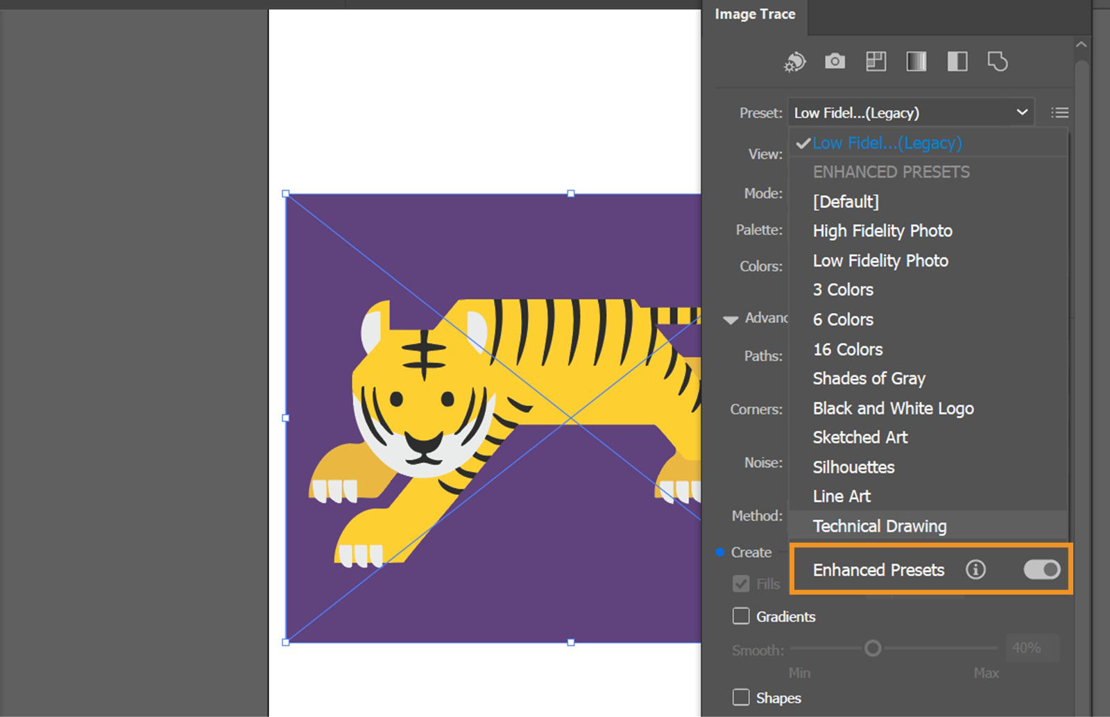Switch to the Image Trace tab
This screenshot has height=717, width=1110.
[755, 14]
